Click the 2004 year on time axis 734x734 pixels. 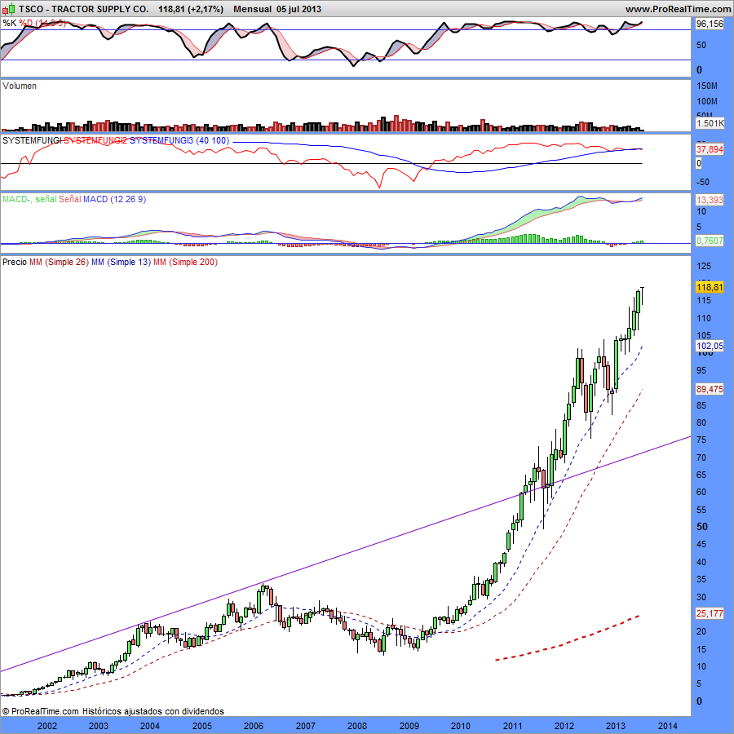tap(150, 726)
